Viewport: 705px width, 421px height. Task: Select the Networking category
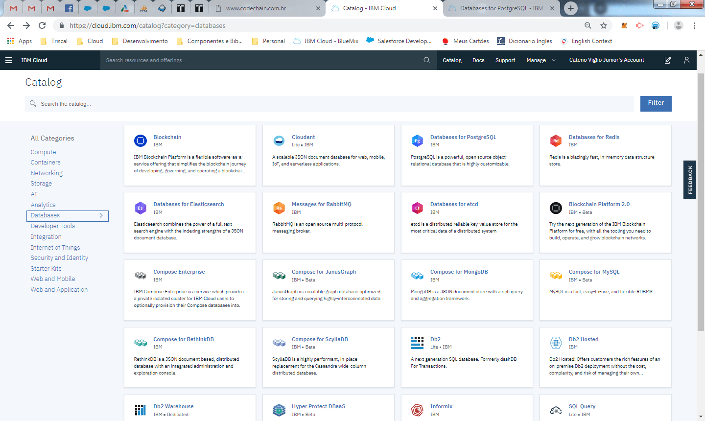[x=47, y=173]
